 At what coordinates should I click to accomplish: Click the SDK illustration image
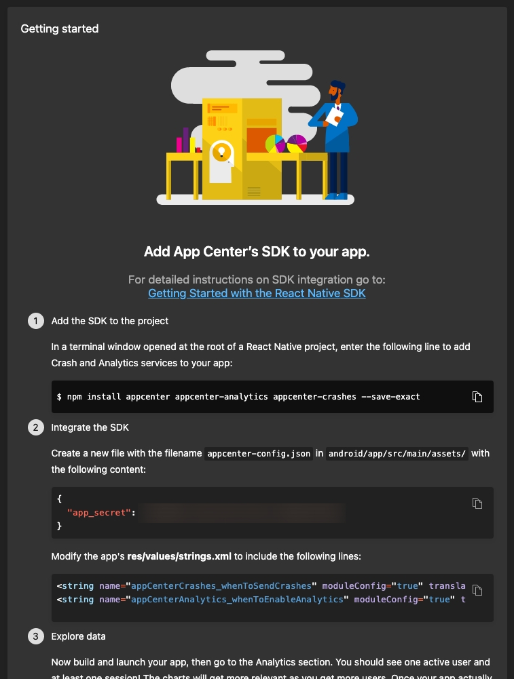coord(257,128)
